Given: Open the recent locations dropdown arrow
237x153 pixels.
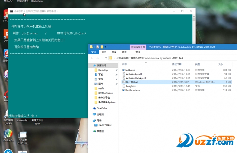Looking at the screenshot, I should pyautogui.click(x=102, y=58).
